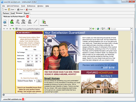Open a new browser page with the globe New icon
The height and width of the screenshot is (102, 136).
coord(5,22)
